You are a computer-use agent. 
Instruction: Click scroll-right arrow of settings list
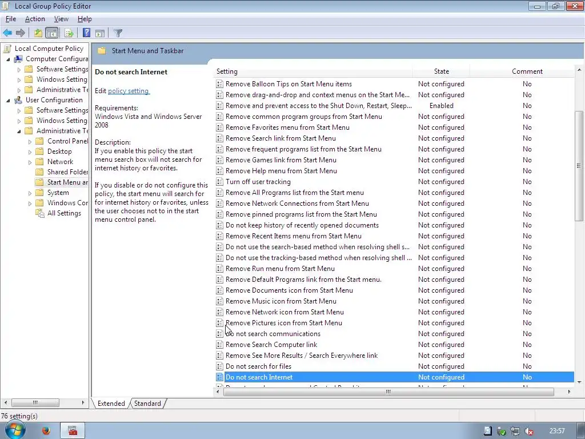tap(569, 392)
